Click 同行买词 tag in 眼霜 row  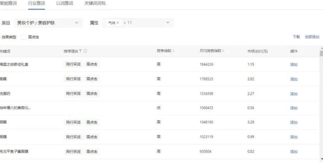pos(73,122)
